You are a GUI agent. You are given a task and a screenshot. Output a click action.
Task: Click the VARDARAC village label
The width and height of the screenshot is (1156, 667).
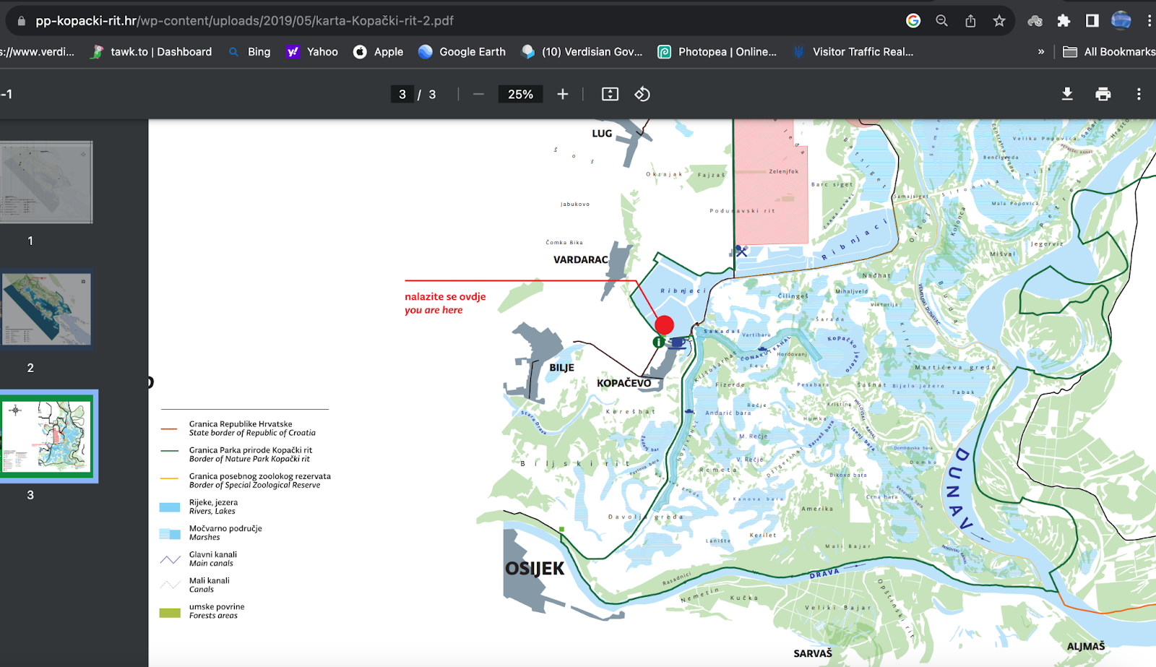(581, 259)
